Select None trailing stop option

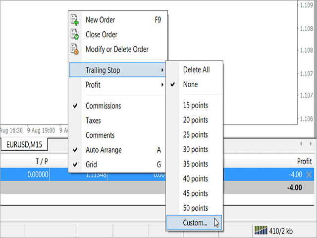pyautogui.click(x=190, y=85)
